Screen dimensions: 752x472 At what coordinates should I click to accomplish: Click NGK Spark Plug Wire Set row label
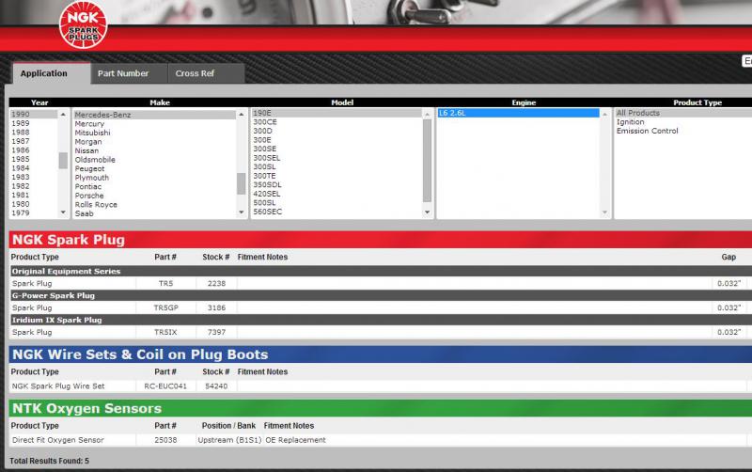58,386
